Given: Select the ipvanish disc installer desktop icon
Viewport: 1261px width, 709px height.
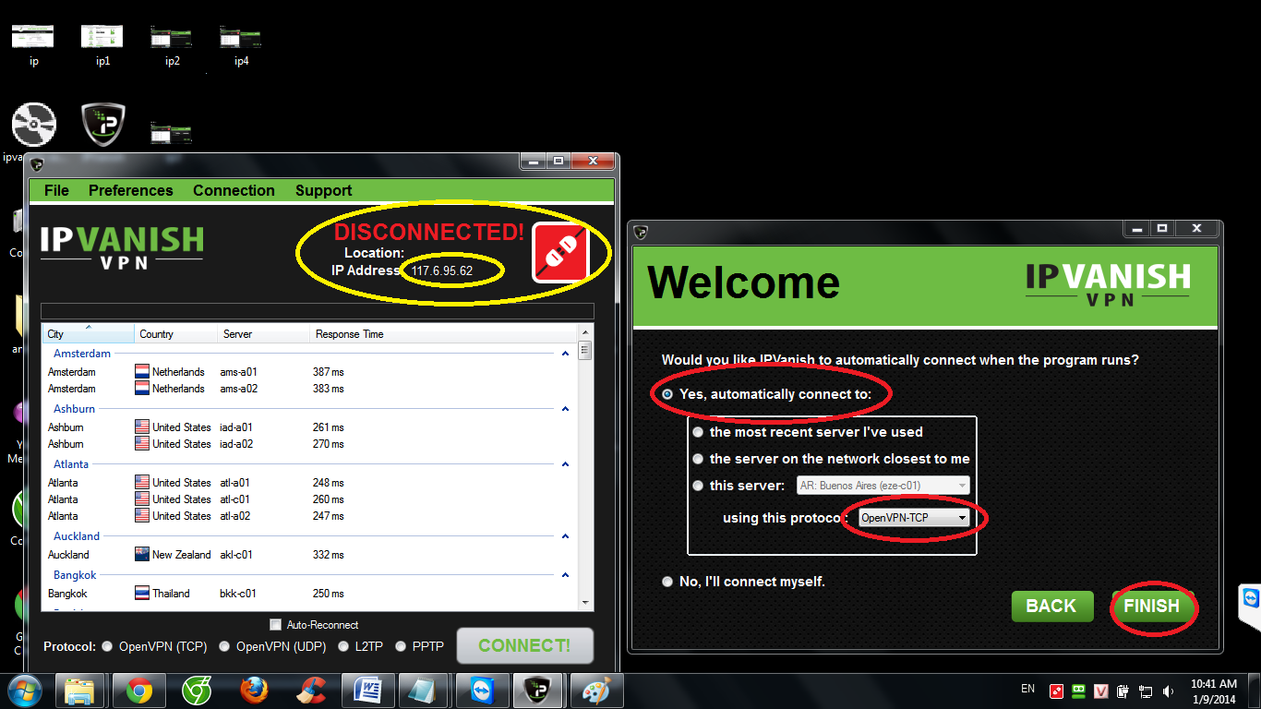Looking at the screenshot, I should tap(34, 125).
